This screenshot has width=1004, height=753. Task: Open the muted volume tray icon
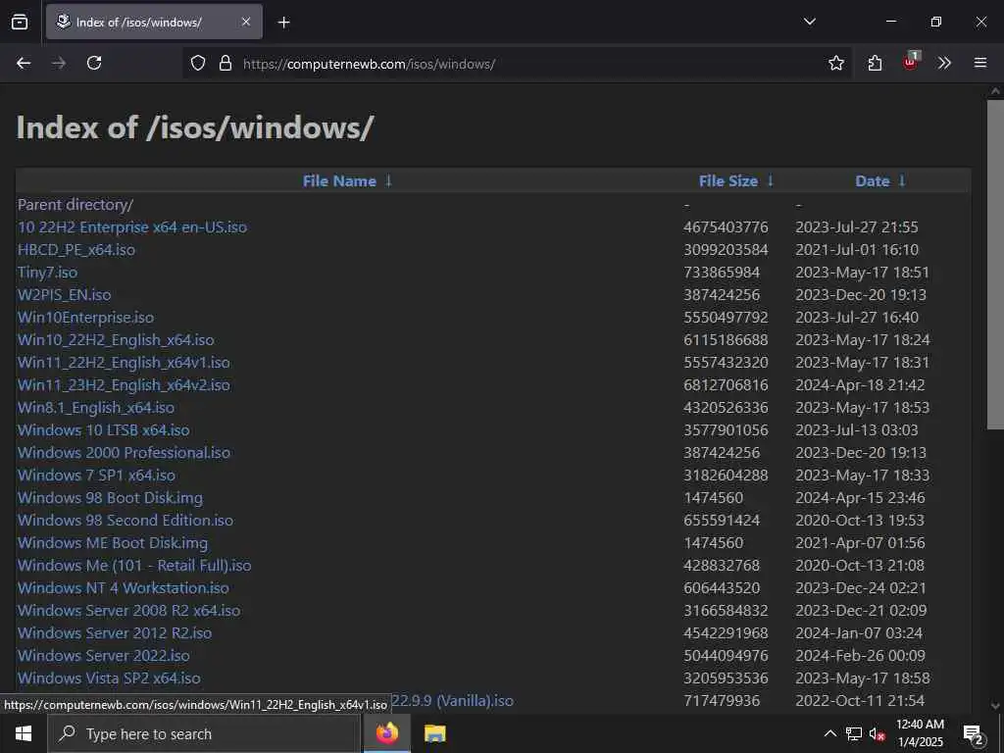pyautogui.click(x=878, y=733)
